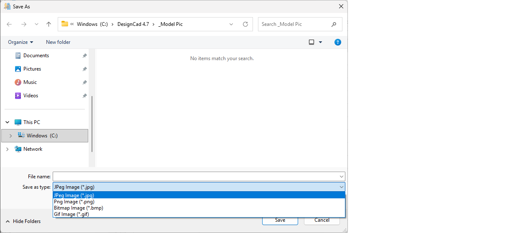Click the Change your view icon
Image resolution: width=531 pixels, height=233 pixels.
coord(311,42)
